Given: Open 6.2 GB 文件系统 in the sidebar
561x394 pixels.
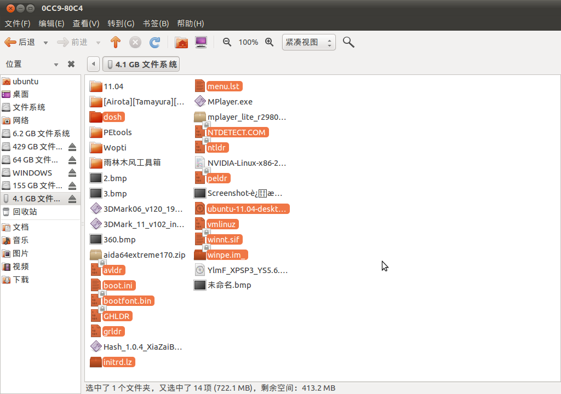Looking at the screenshot, I should [x=41, y=134].
